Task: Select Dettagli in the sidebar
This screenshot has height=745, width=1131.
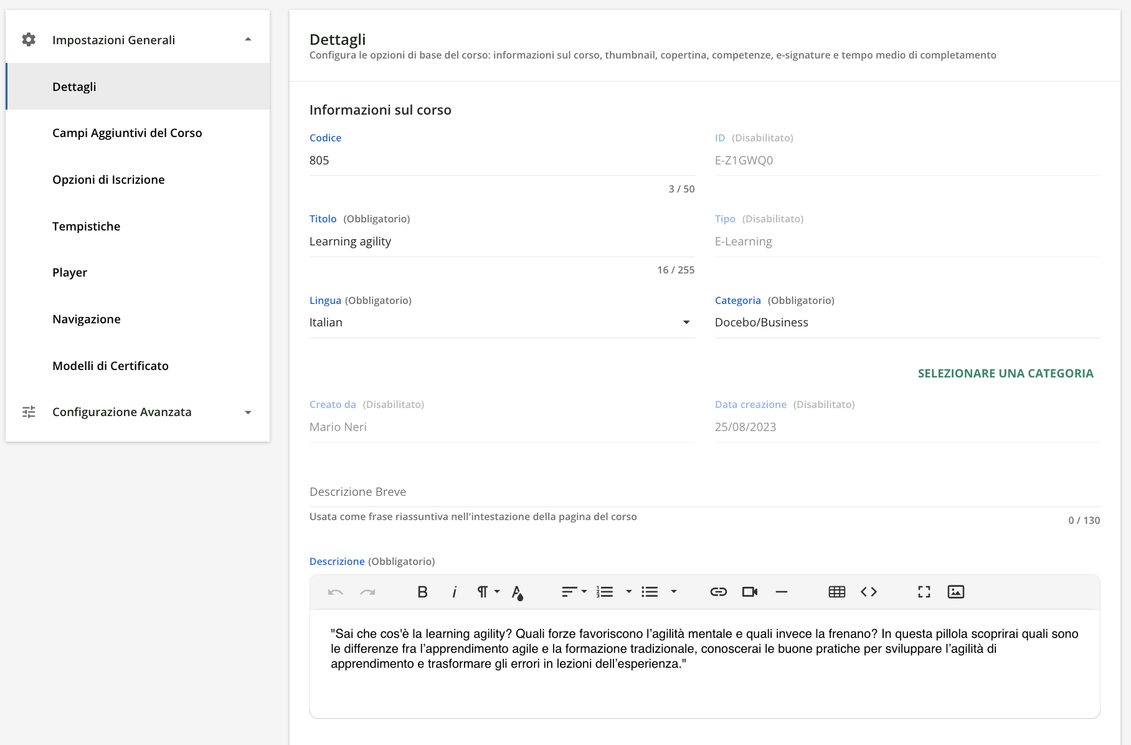Action: 138,87
